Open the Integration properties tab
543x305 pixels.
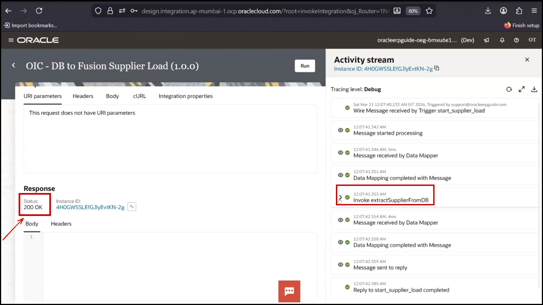[186, 96]
